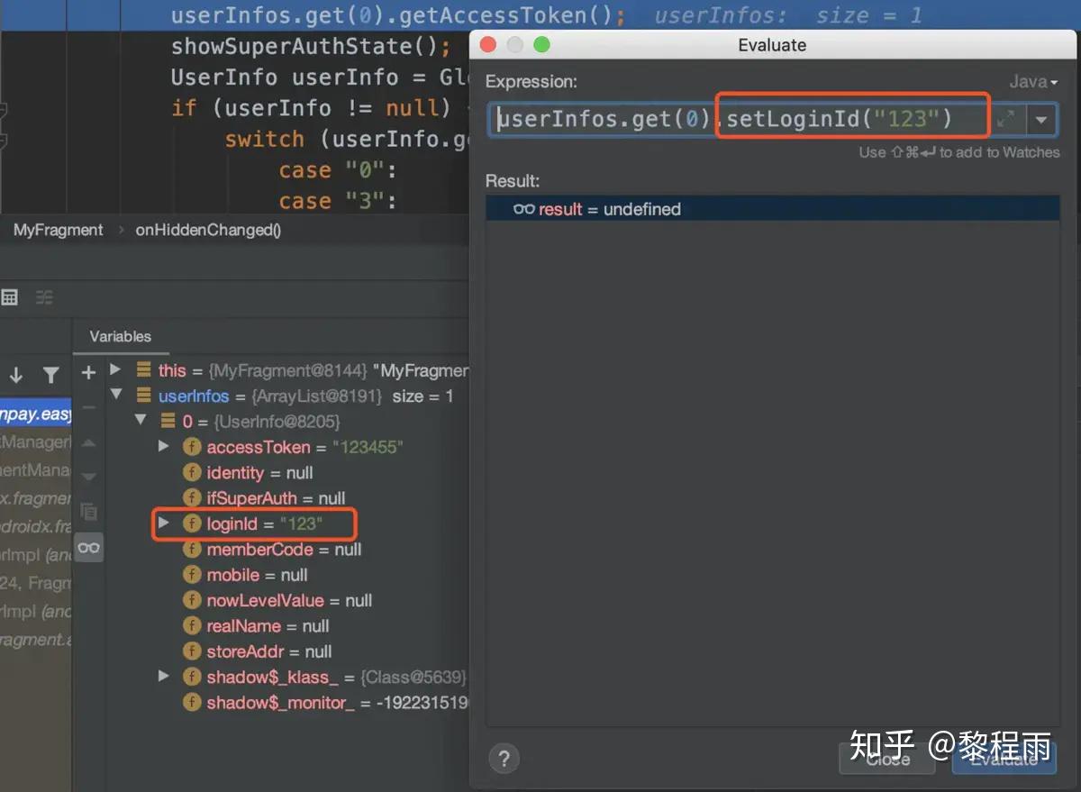Open the expression history dropdown arrow
Image resolution: width=1081 pixels, height=792 pixels.
tap(1041, 118)
